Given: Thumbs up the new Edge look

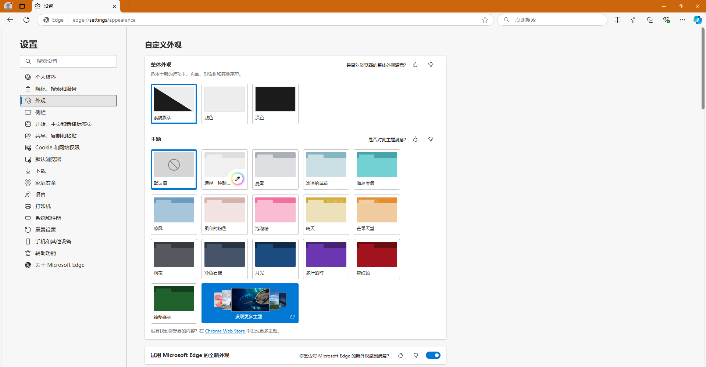Looking at the screenshot, I should click(400, 355).
